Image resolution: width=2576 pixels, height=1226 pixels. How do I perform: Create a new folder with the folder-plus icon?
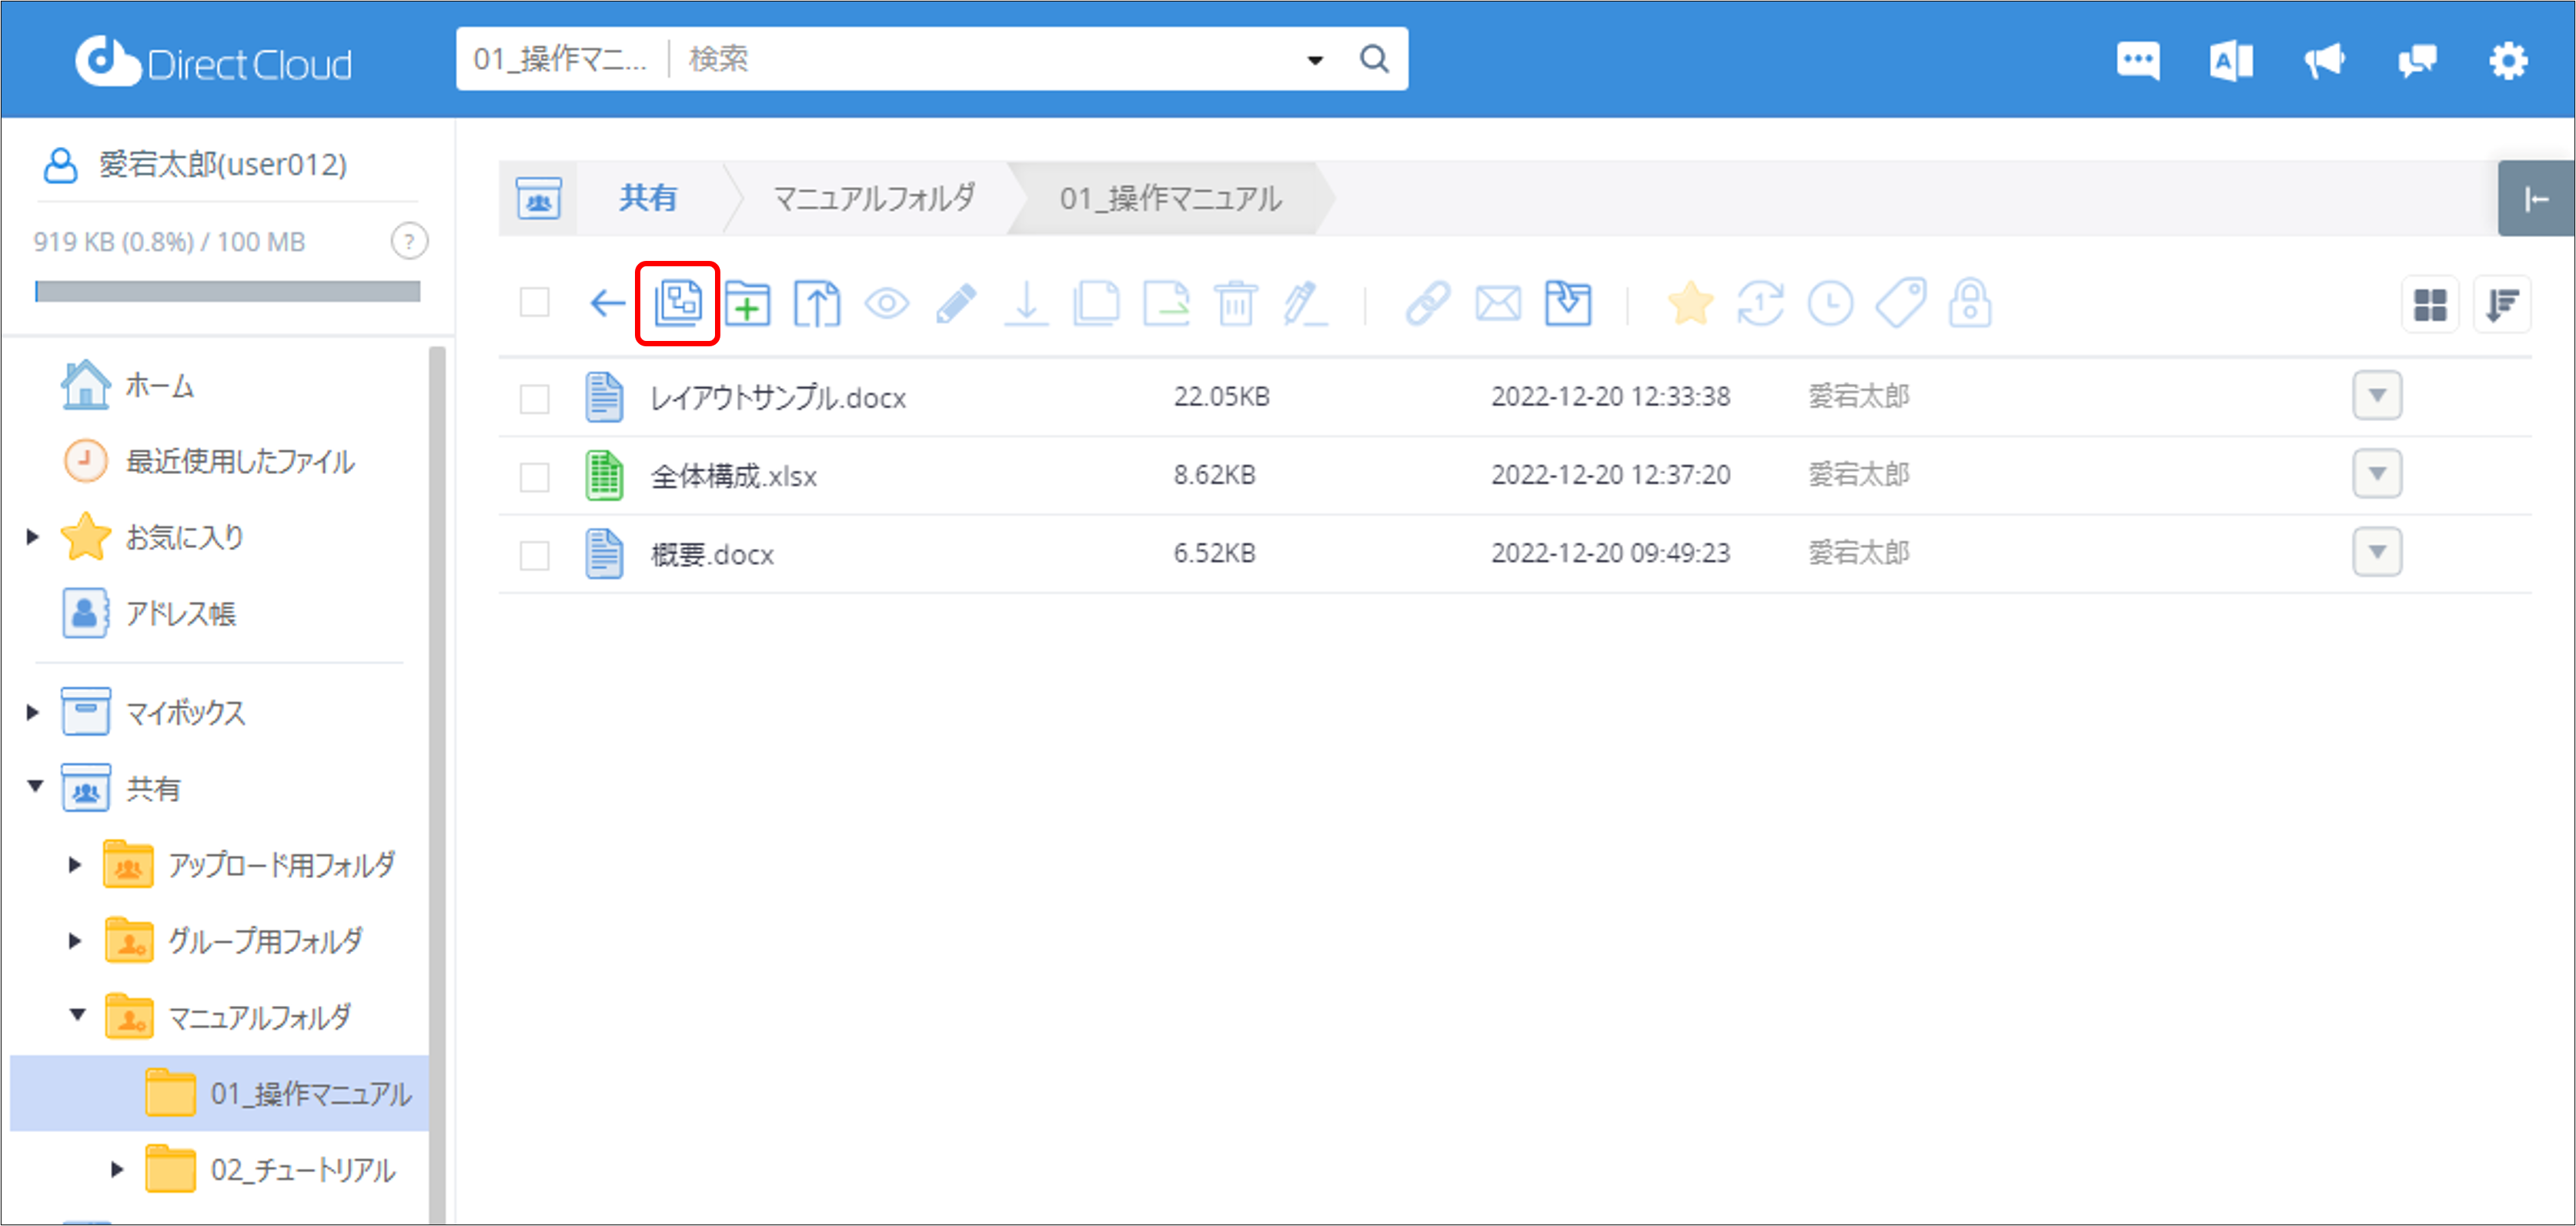click(x=747, y=303)
